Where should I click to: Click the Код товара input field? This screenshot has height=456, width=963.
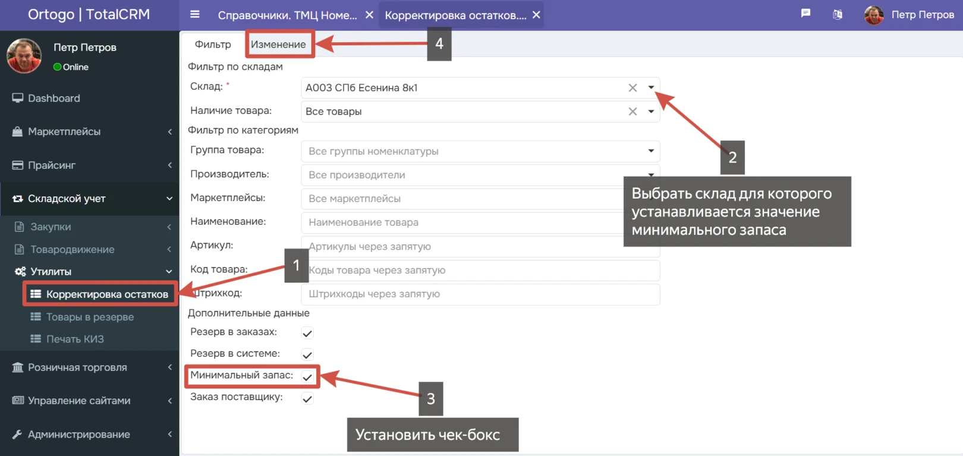480,270
